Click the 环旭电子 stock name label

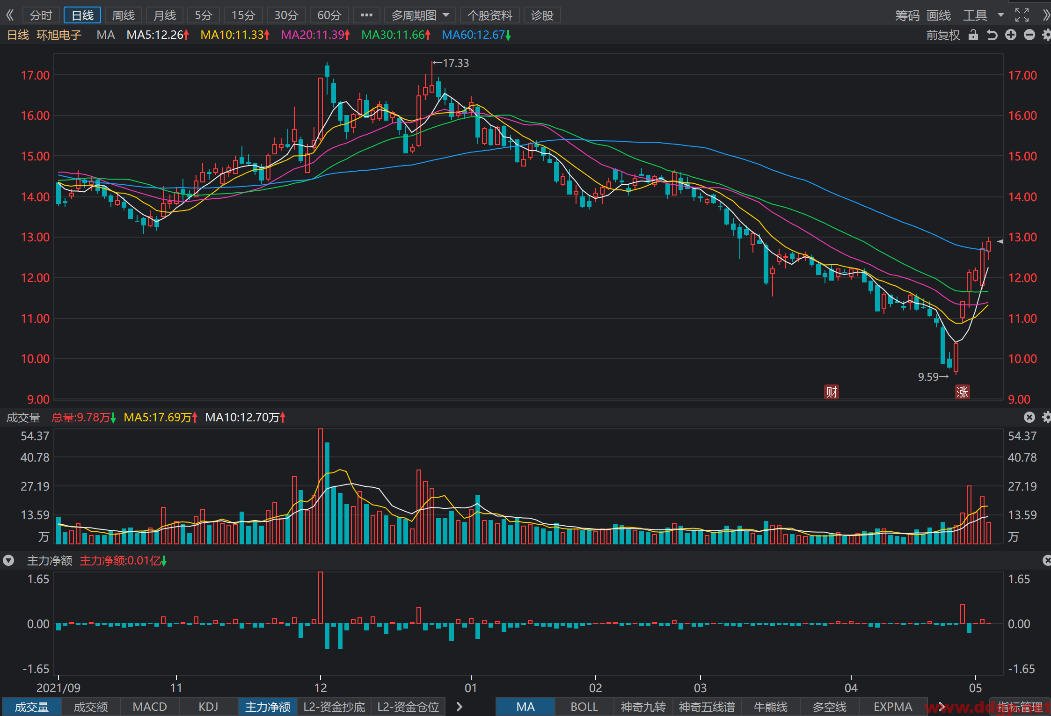[59, 35]
